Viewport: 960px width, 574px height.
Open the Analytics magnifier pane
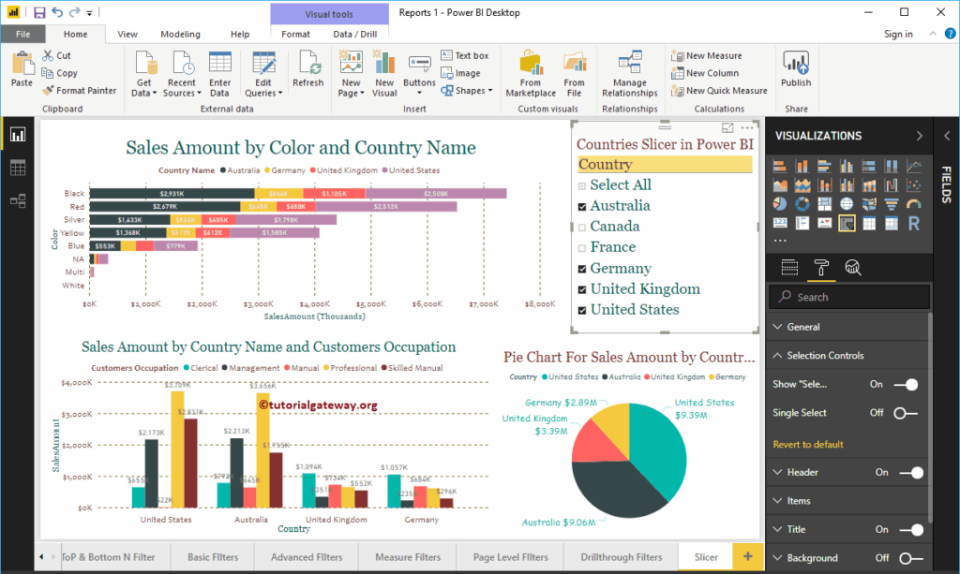[x=853, y=268]
